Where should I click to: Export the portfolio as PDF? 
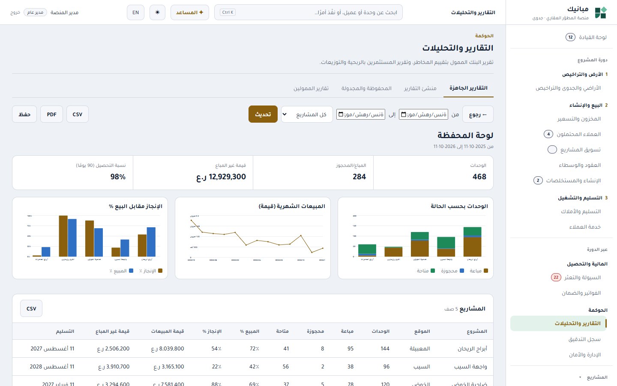(x=52, y=115)
